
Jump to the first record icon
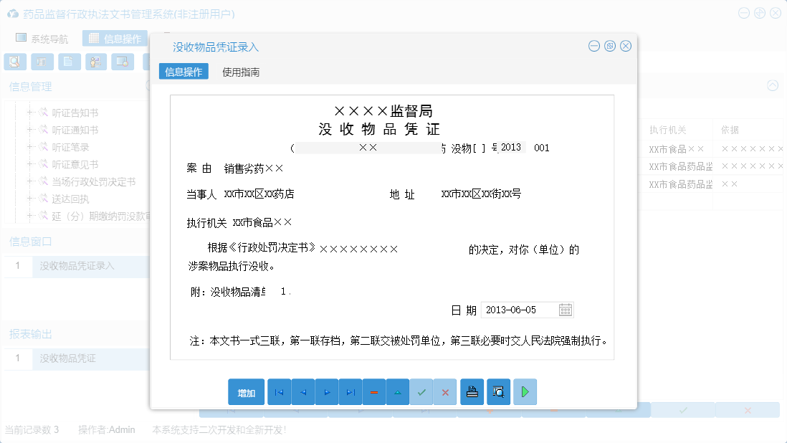coord(279,391)
